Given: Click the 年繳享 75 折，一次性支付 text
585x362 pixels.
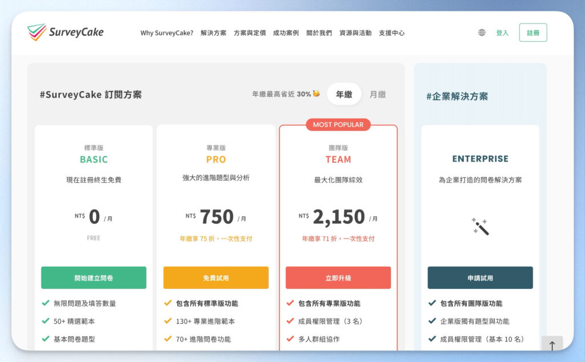Looking at the screenshot, I should pos(216,239).
